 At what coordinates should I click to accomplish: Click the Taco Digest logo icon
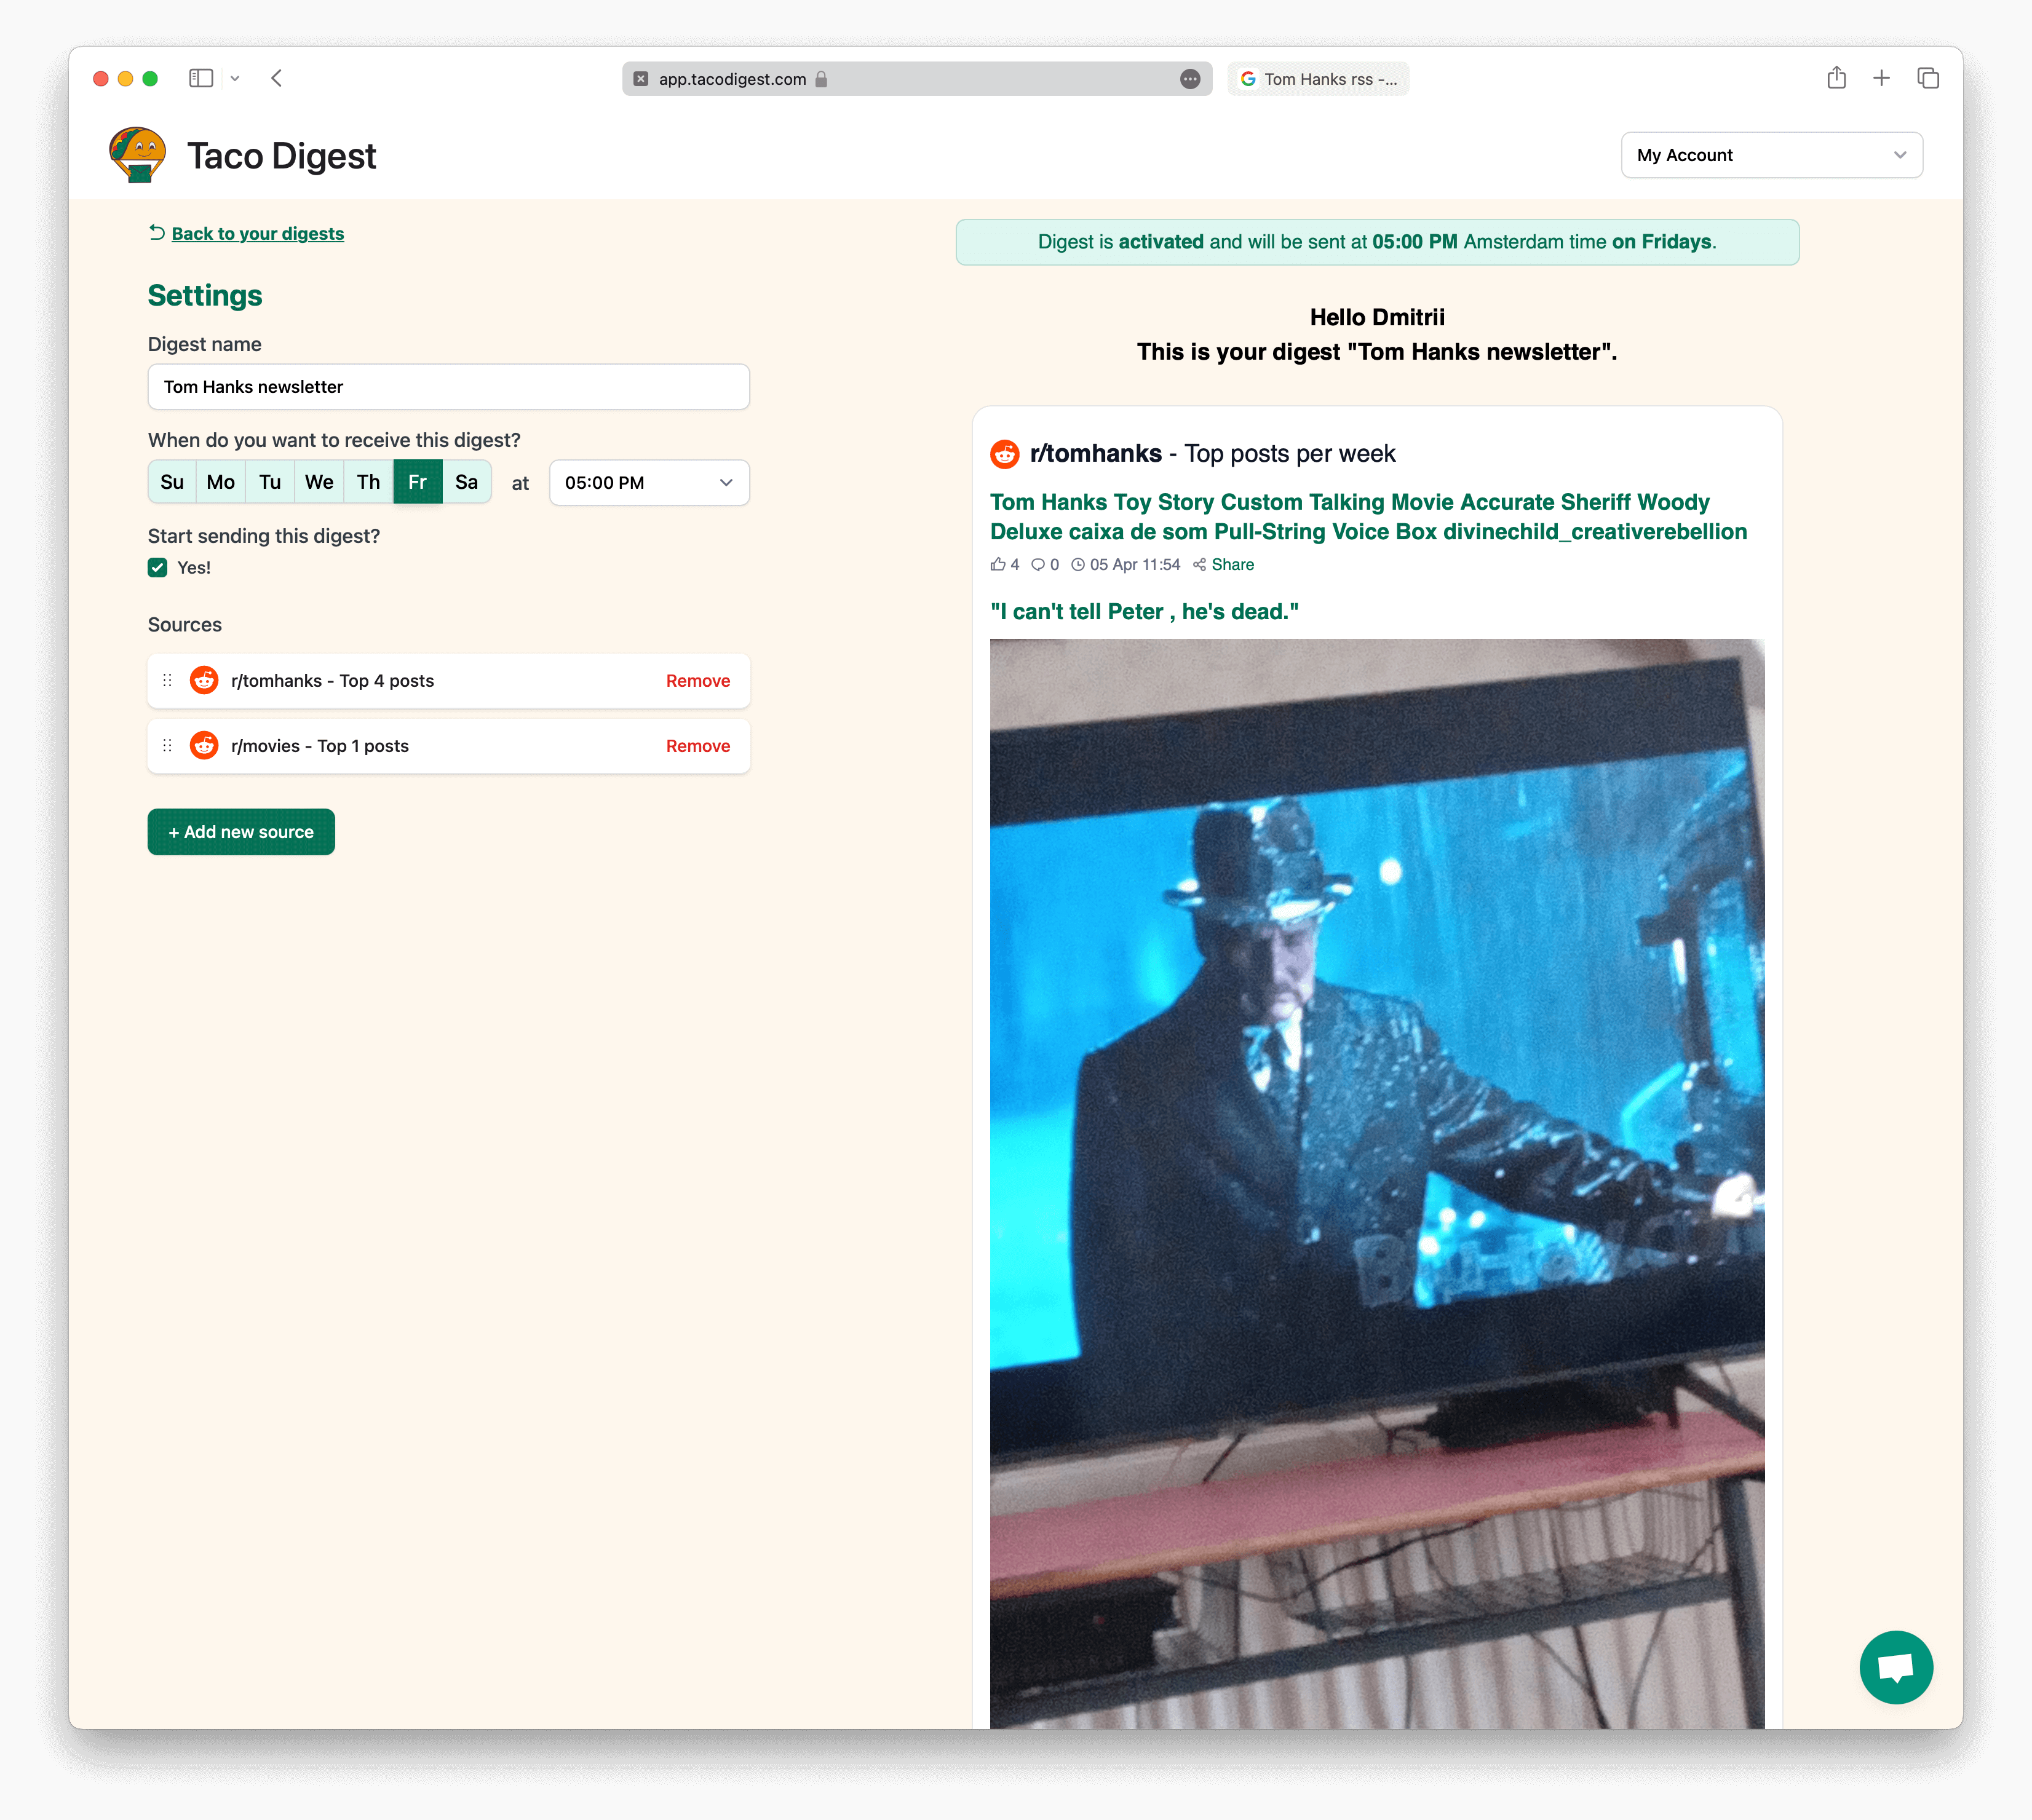point(137,155)
